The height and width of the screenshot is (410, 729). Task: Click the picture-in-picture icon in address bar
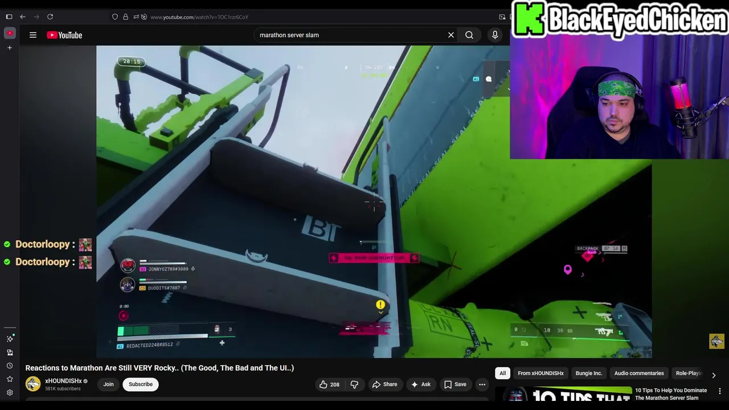(502, 17)
